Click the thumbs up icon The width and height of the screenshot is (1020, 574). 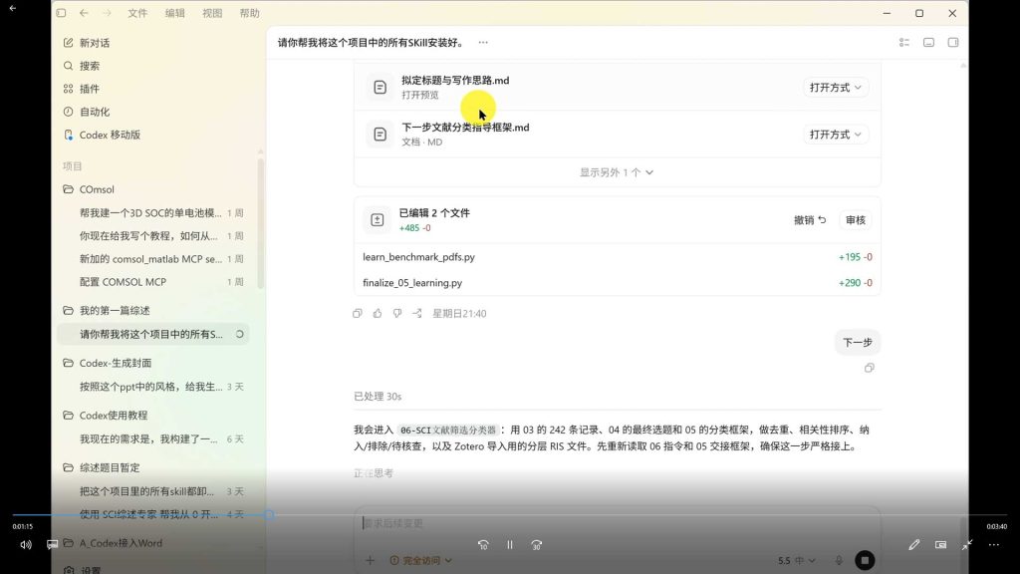click(378, 314)
